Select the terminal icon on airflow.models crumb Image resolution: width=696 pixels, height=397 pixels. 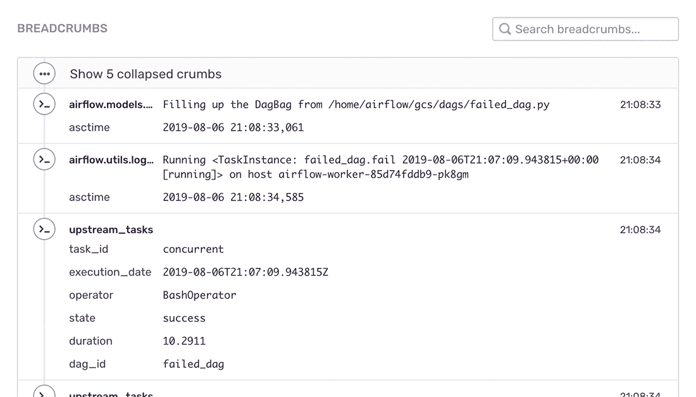click(44, 104)
